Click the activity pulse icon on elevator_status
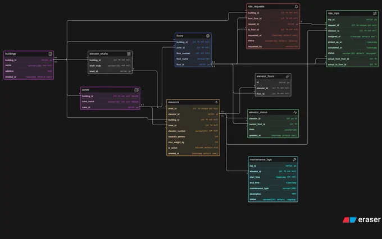 (x=295, y=112)
